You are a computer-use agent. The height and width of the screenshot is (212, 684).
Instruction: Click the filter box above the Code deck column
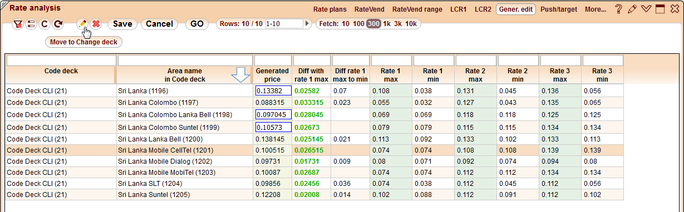[x=61, y=60]
